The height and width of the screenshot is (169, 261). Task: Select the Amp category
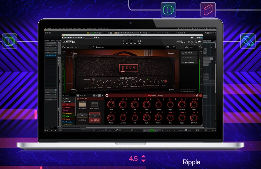(68, 104)
